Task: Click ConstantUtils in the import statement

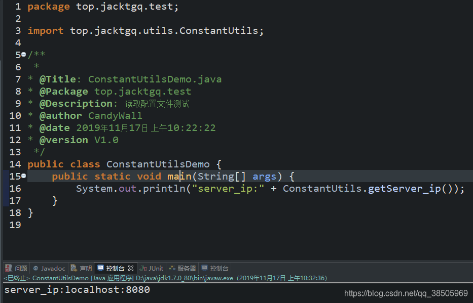Action: [x=219, y=31]
